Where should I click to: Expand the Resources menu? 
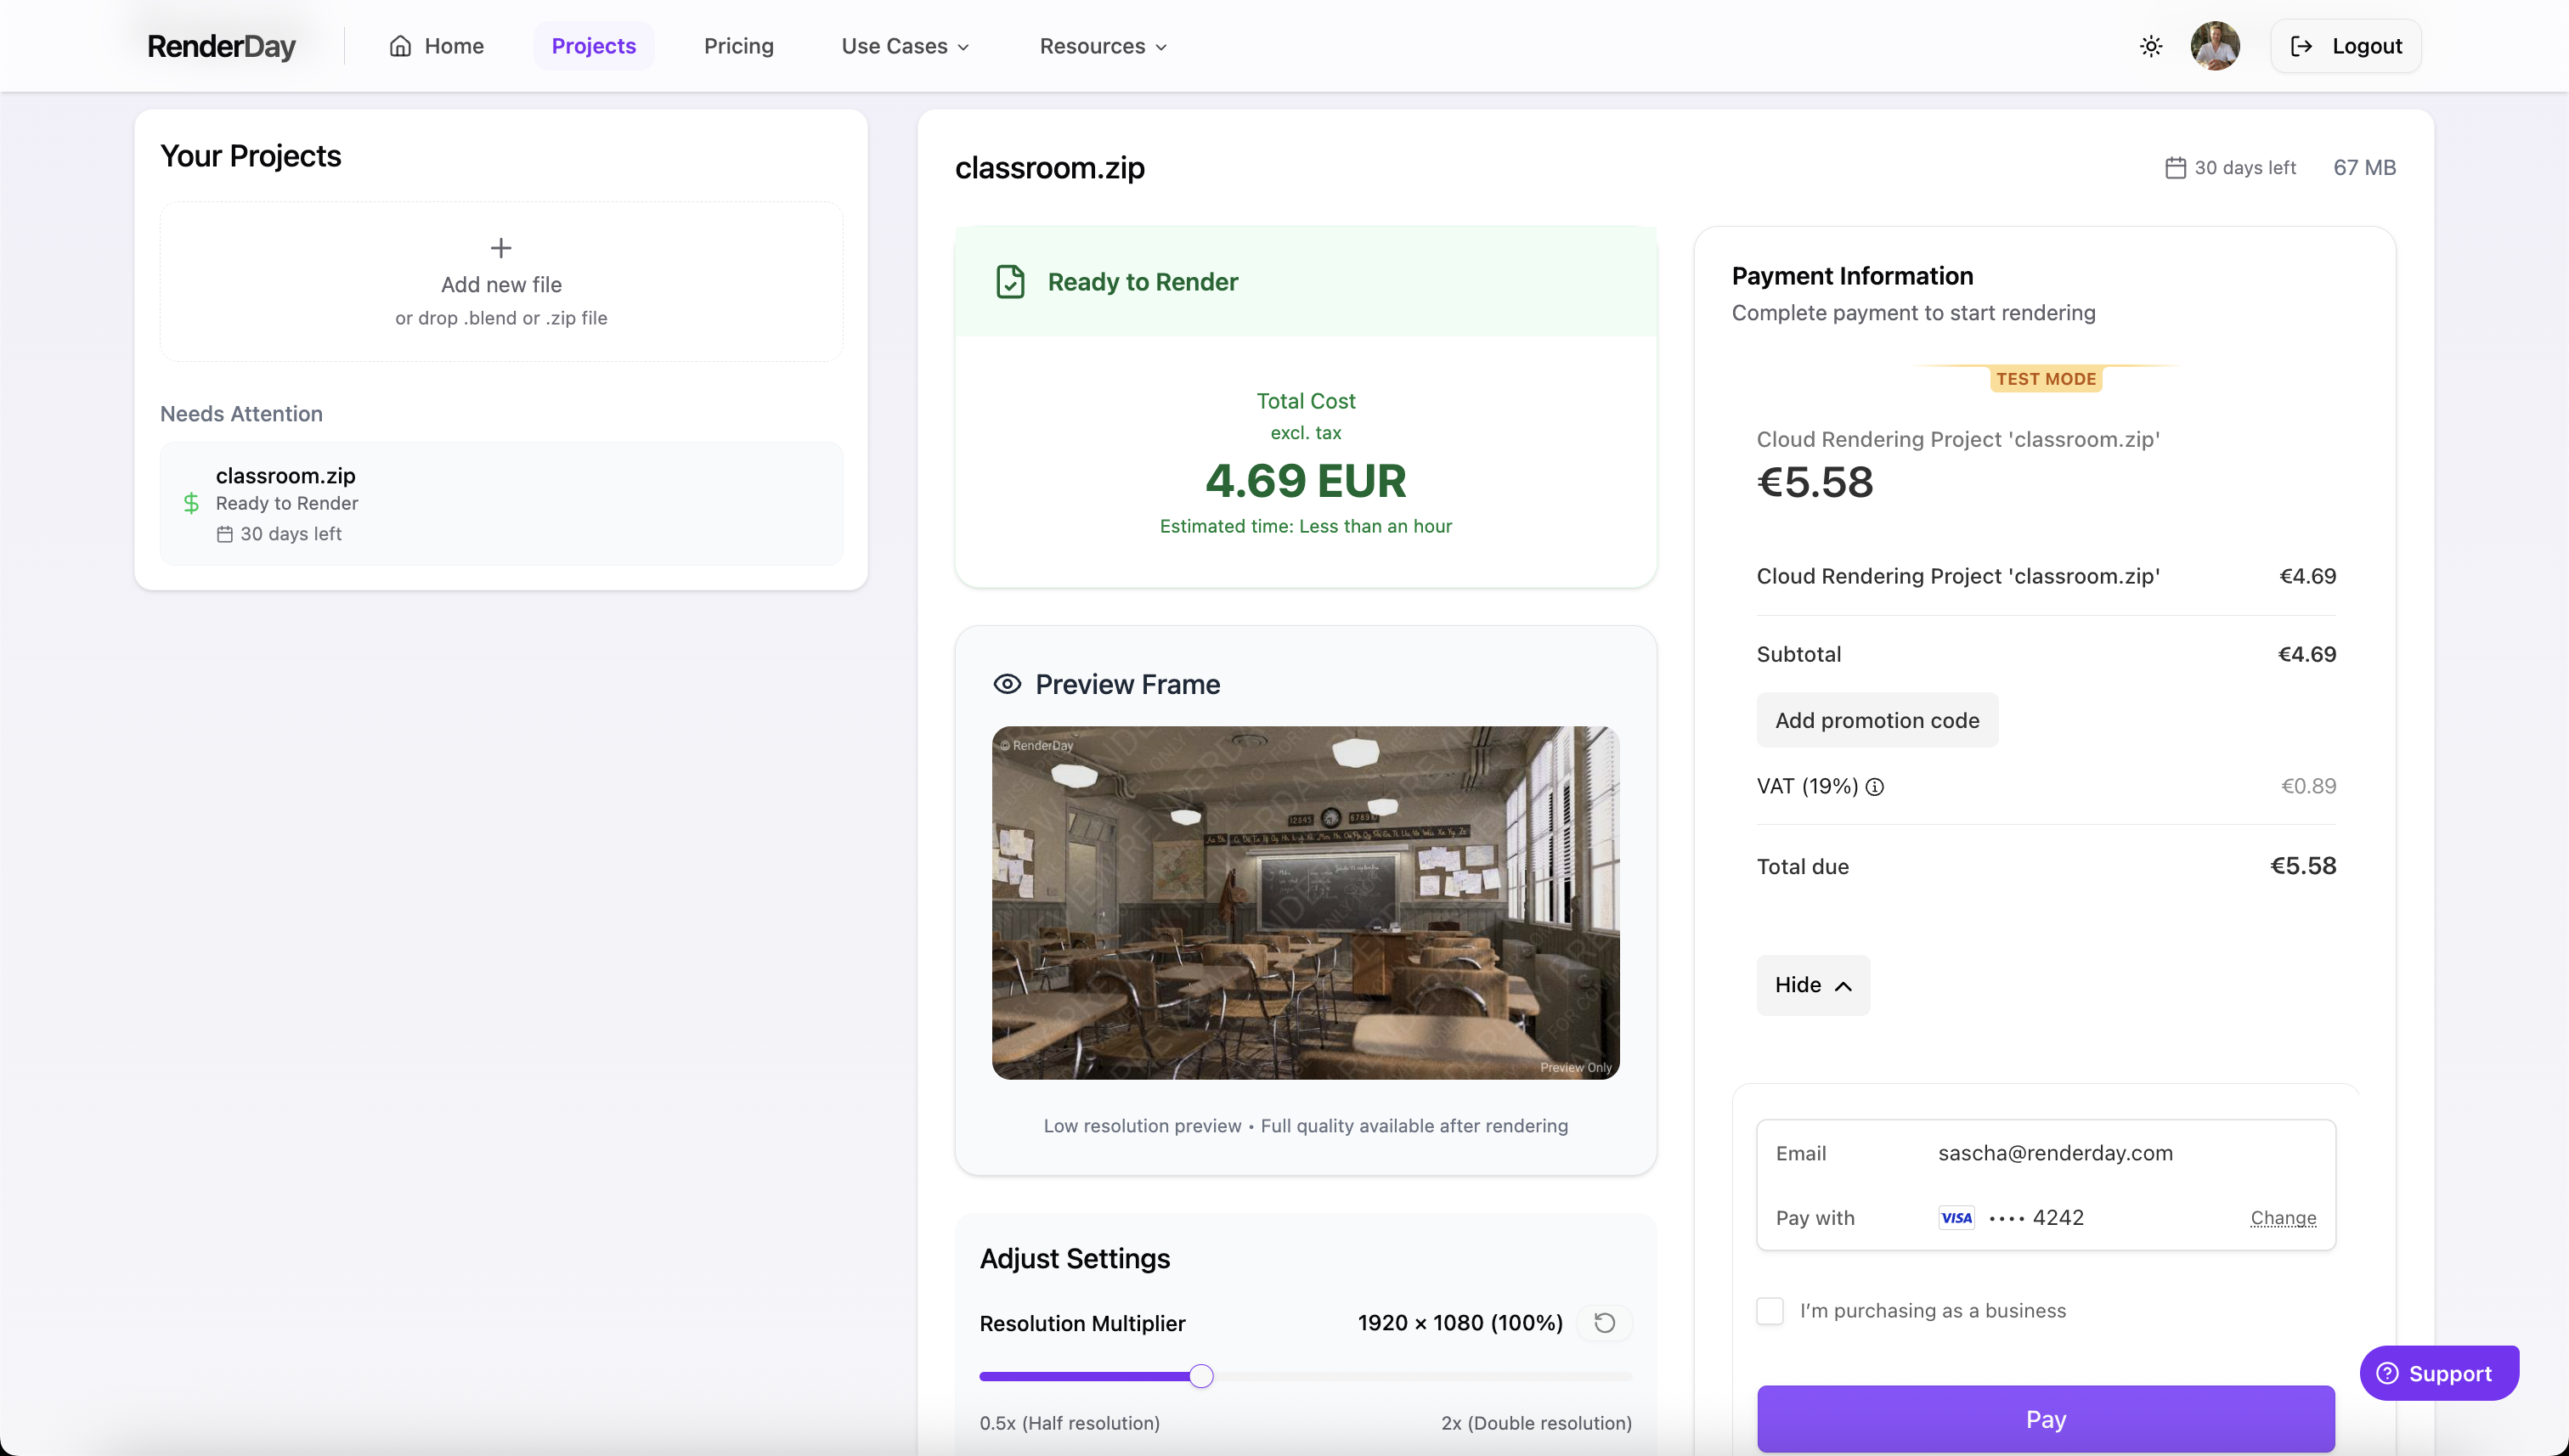1103,46
